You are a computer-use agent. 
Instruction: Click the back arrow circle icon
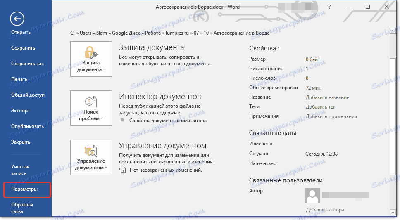(17, 19)
